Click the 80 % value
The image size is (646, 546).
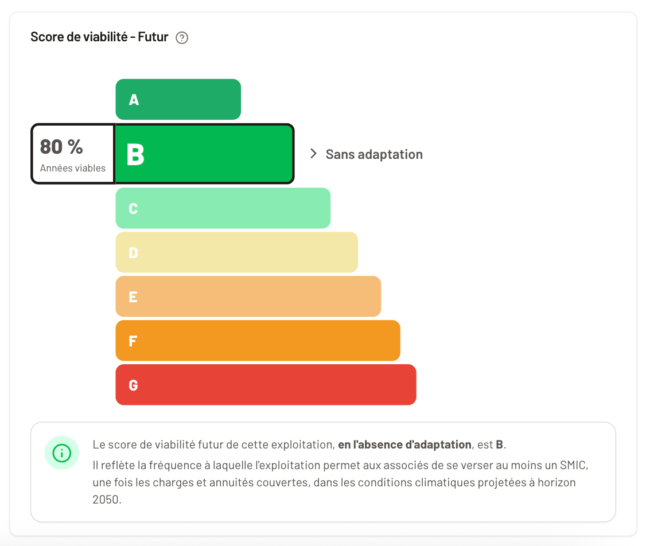pyautogui.click(x=61, y=147)
